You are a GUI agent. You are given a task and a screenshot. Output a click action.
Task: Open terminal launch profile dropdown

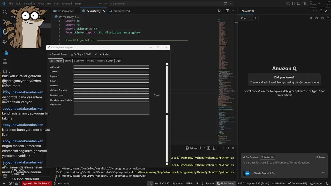point(204,148)
